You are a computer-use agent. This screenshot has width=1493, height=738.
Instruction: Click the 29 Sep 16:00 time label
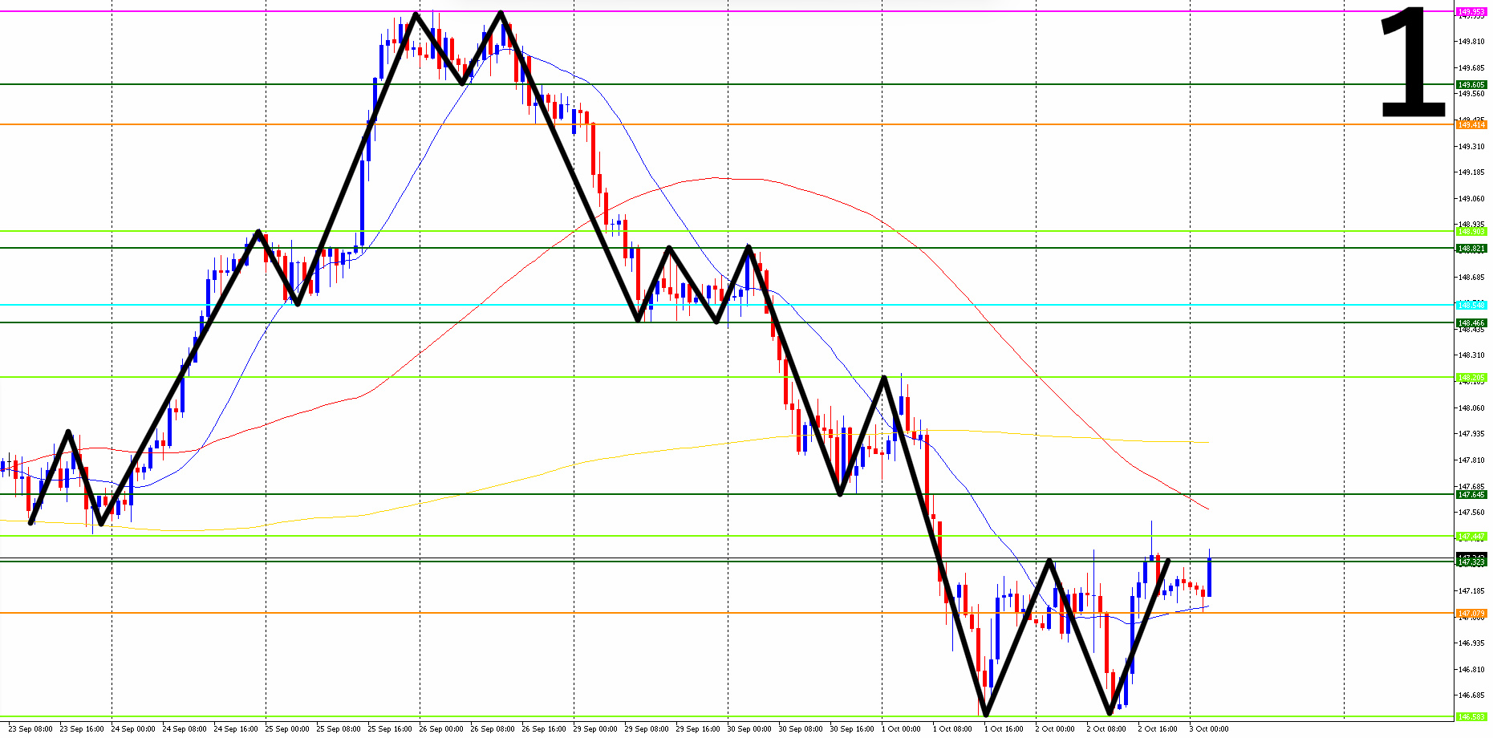698,729
